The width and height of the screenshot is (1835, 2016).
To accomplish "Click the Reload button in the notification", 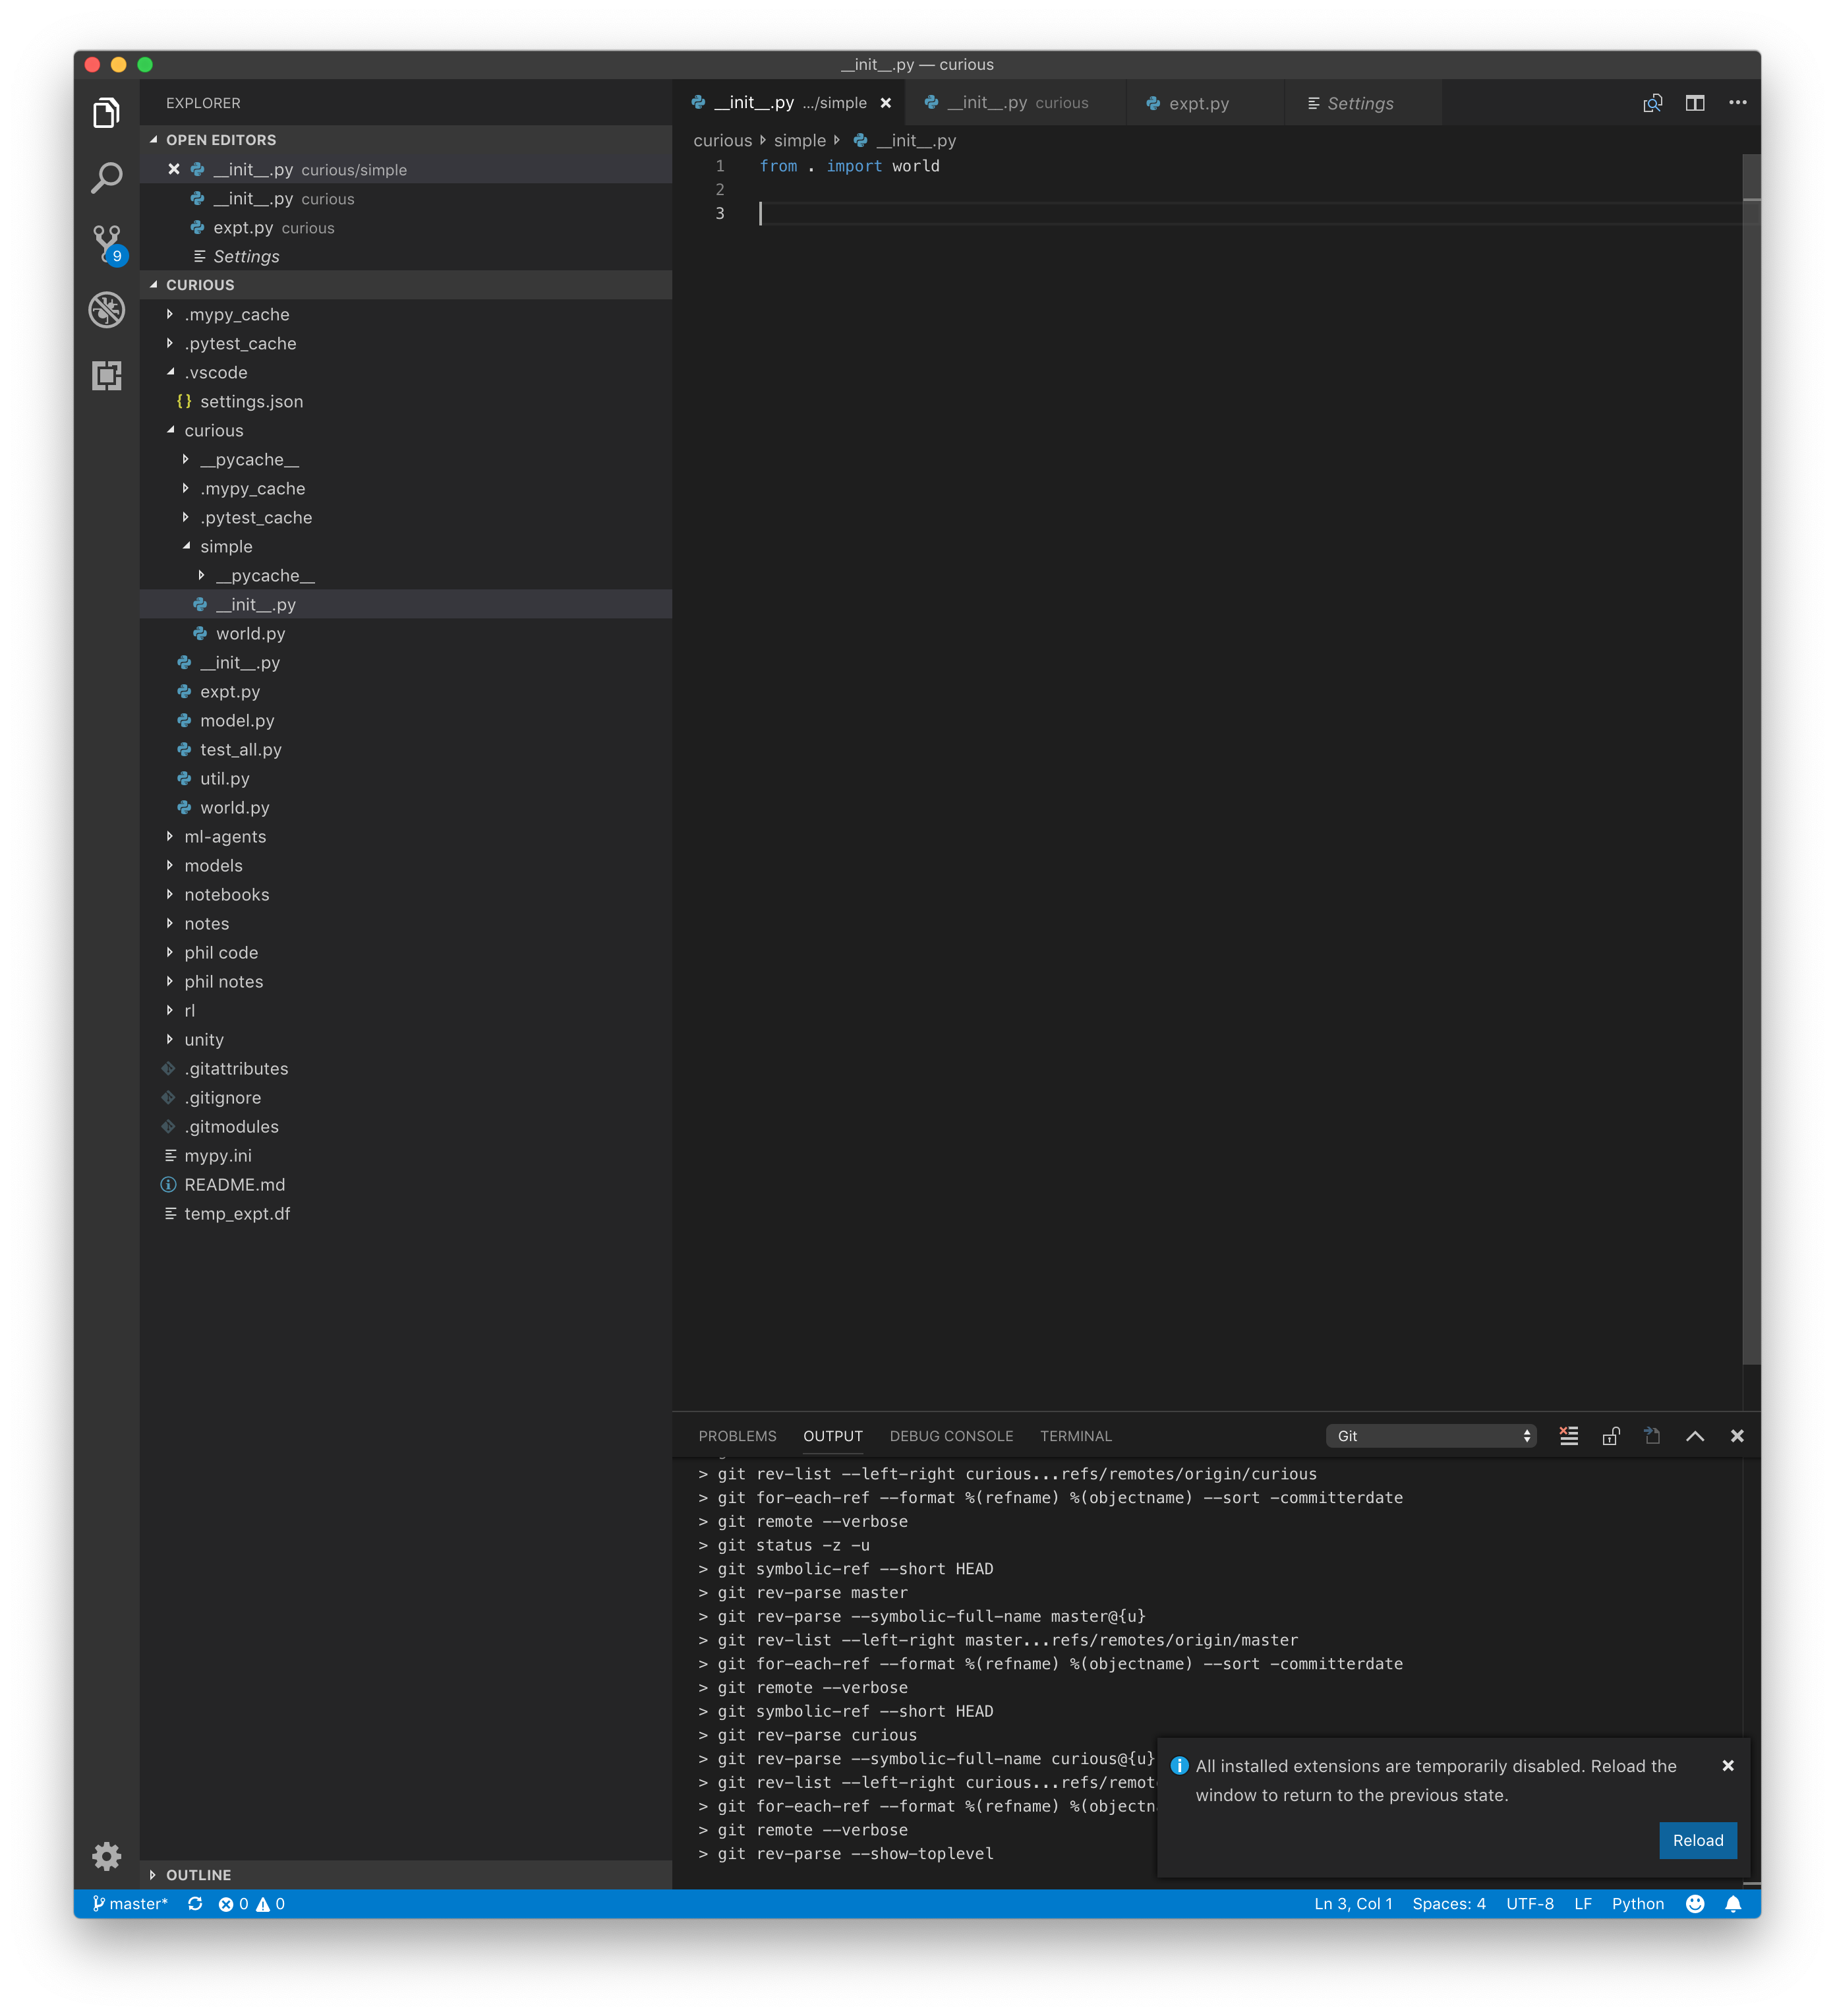I will click(x=1697, y=1840).
